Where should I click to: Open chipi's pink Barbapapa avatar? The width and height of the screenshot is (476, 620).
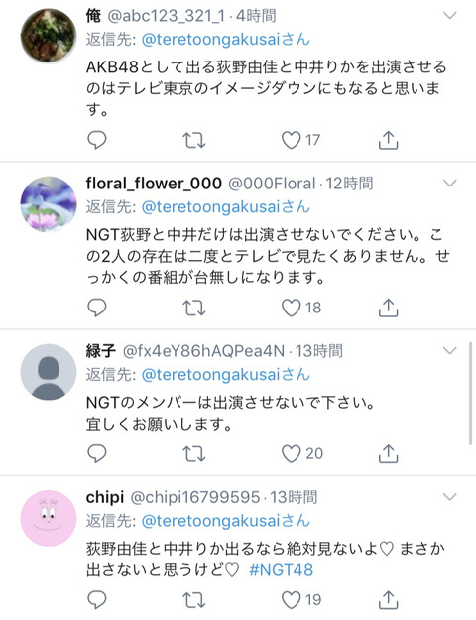coord(49,518)
